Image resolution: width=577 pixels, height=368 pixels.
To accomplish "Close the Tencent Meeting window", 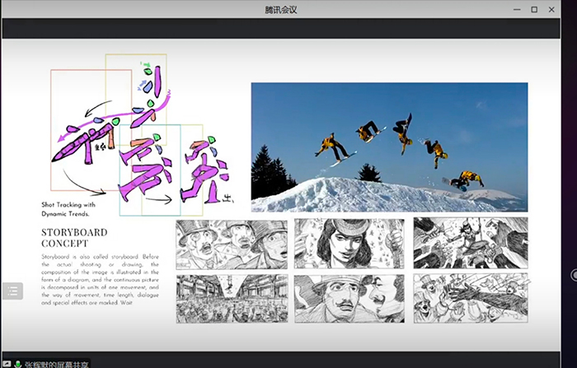I will 556,9.
